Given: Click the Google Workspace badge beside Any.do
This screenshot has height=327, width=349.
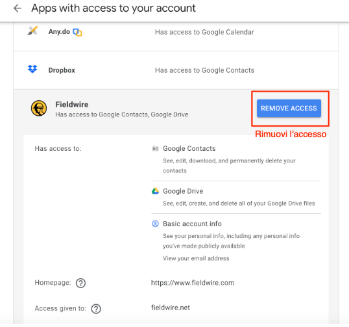Looking at the screenshot, I should click(x=77, y=33).
